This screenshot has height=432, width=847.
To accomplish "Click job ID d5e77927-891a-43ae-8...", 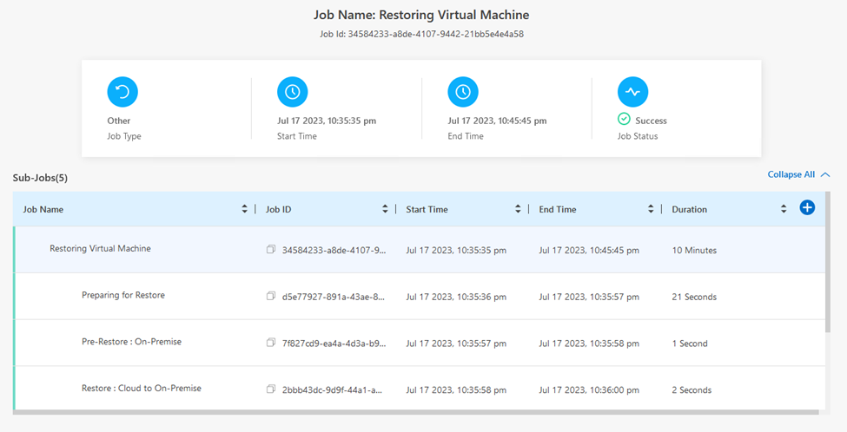I will [x=334, y=297].
